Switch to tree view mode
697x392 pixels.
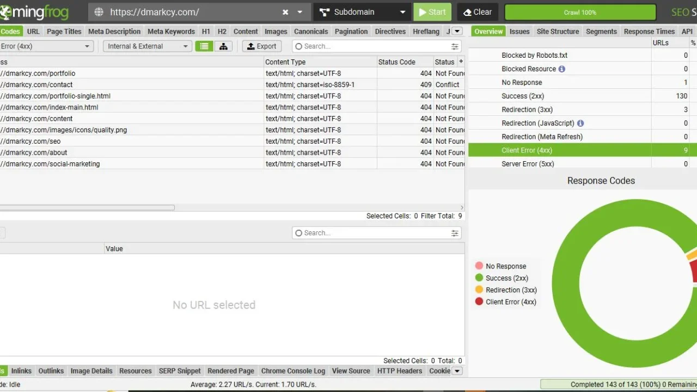pos(223,46)
